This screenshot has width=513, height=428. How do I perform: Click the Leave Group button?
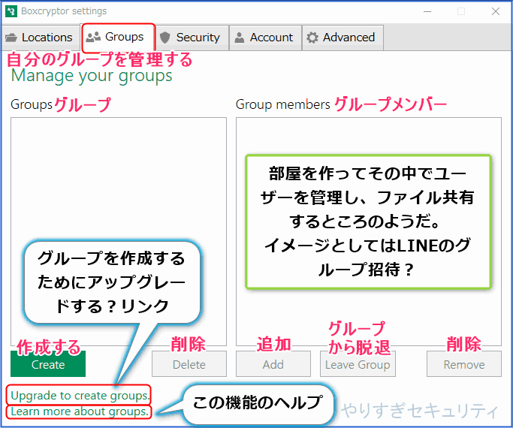click(x=358, y=364)
